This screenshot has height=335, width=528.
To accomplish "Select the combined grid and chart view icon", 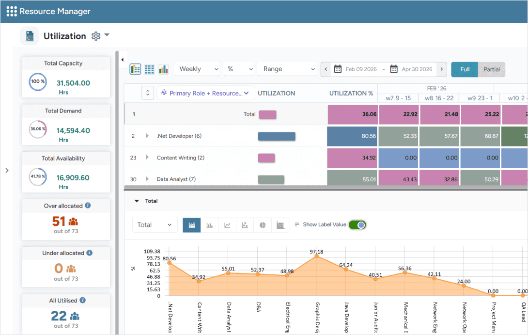I will pos(136,69).
